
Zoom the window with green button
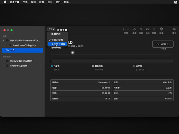12,30
